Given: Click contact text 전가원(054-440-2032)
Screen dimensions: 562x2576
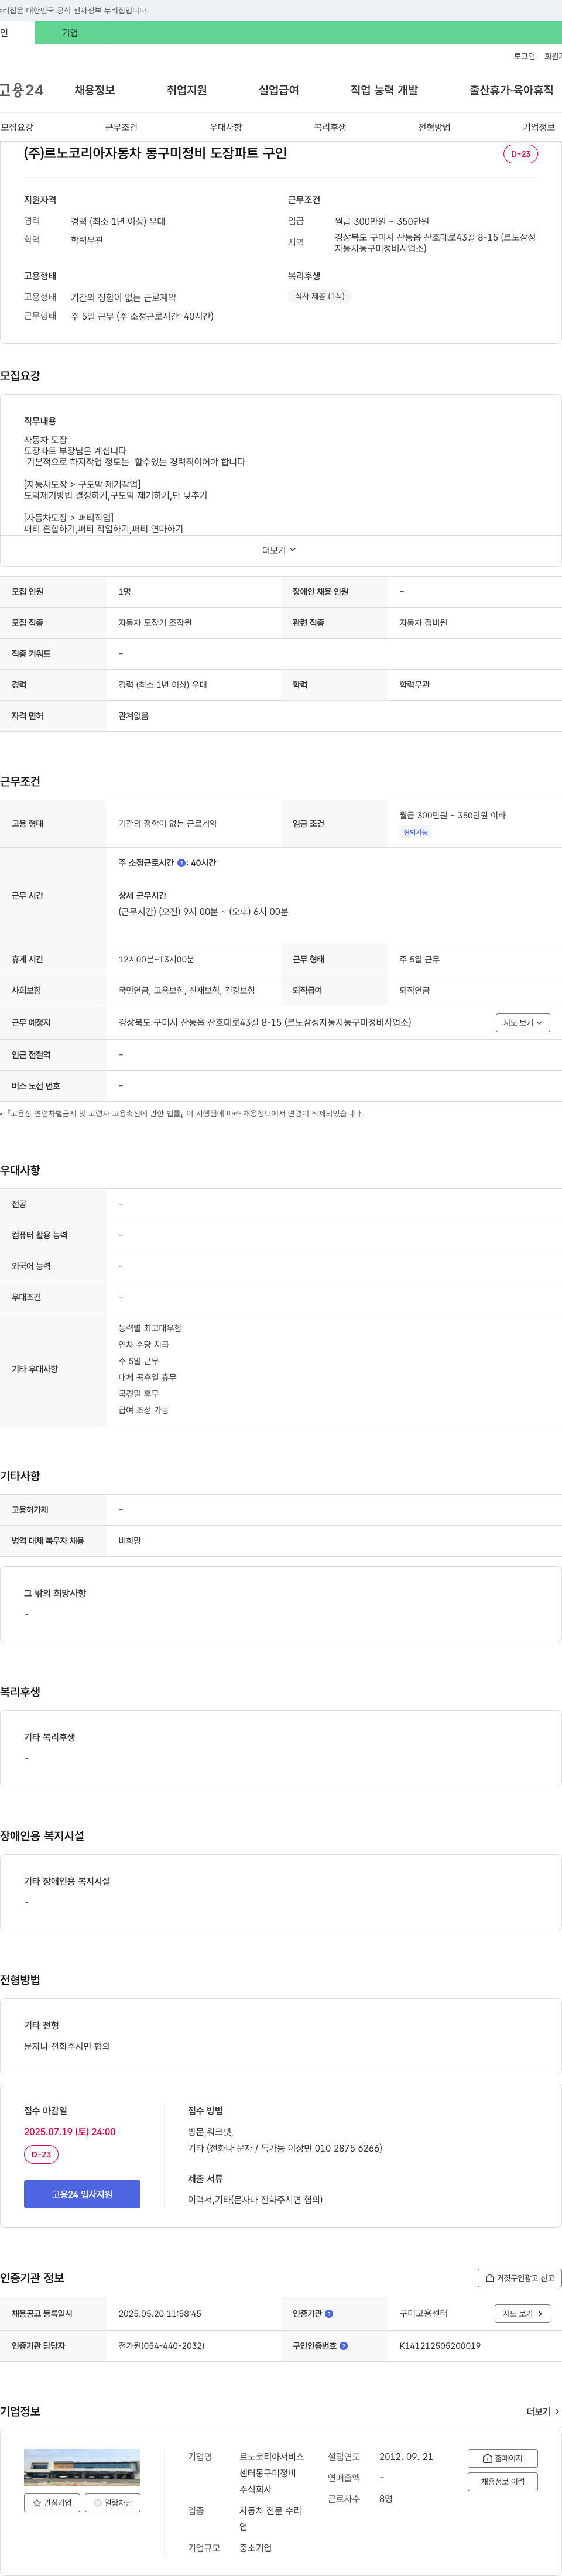Looking at the screenshot, I should click(161, 2345).
